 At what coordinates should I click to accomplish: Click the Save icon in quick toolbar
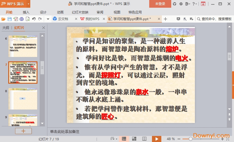pos(9,19)
